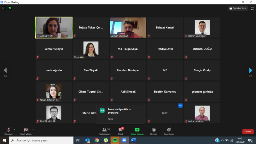Open the Chat panel
Viewport: 256px width, 144px height.
[120, 131]
